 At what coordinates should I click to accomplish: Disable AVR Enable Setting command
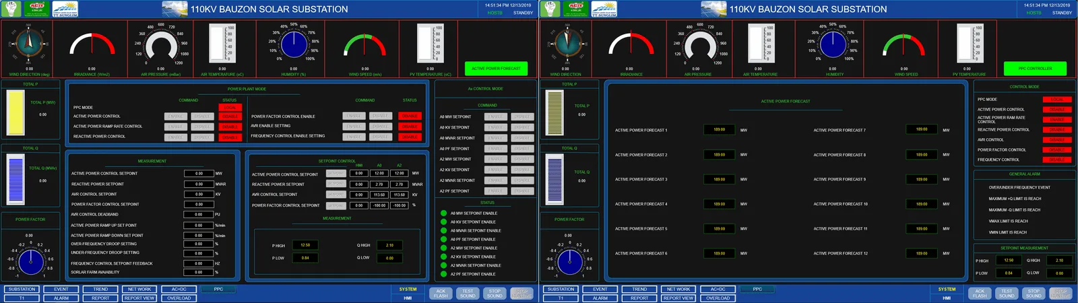tap(381, 126)
